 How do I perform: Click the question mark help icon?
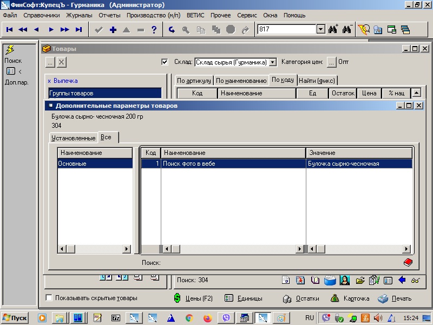coord(154,30)
